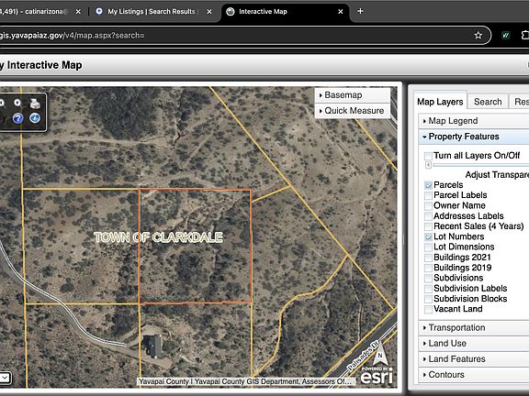This screenshot has width=529, height=396.
Task: Uncheck the Lot Numbers checkbox
Action: click(428, 236)
